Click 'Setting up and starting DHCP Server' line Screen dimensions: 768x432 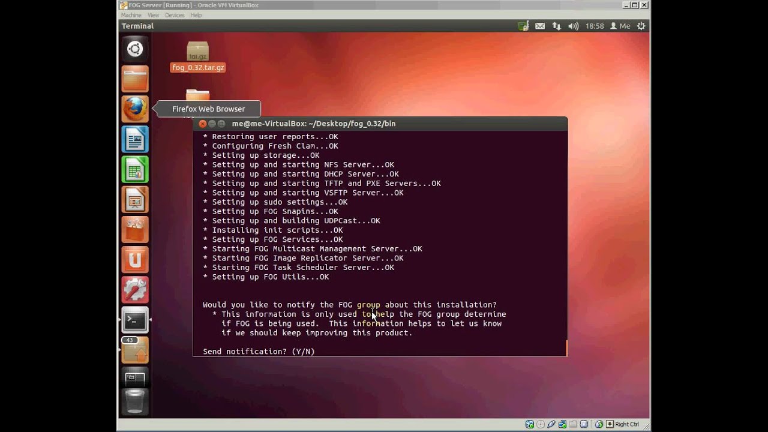(301, 174)
